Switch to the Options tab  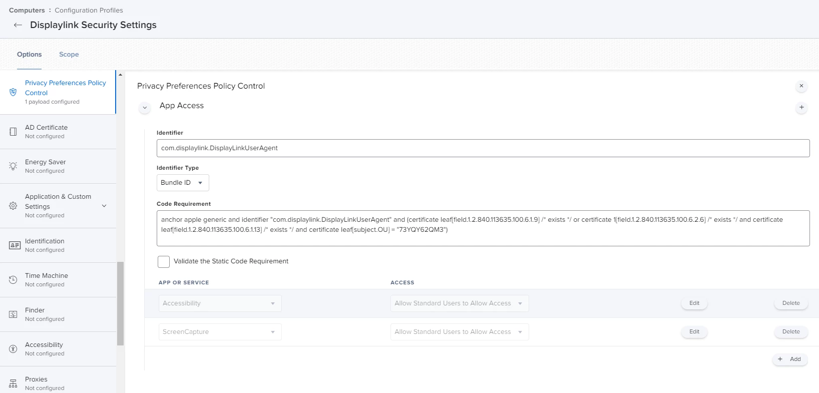coord(30,55)
